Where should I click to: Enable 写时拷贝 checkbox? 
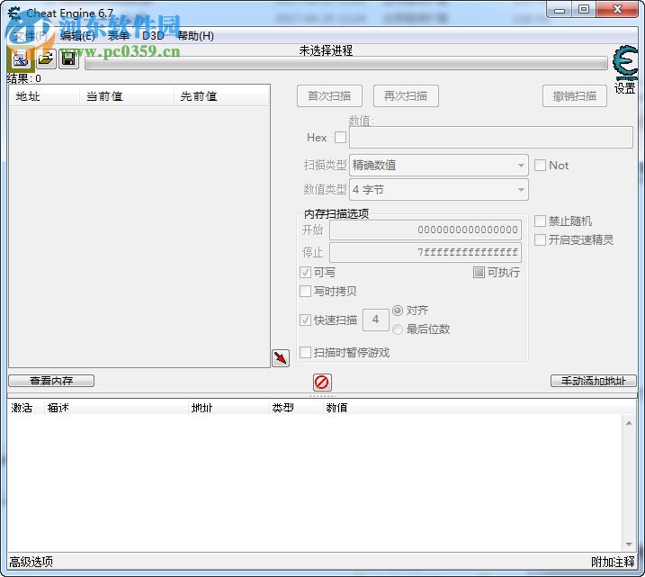pyautogui.click(x=305, y=292)
